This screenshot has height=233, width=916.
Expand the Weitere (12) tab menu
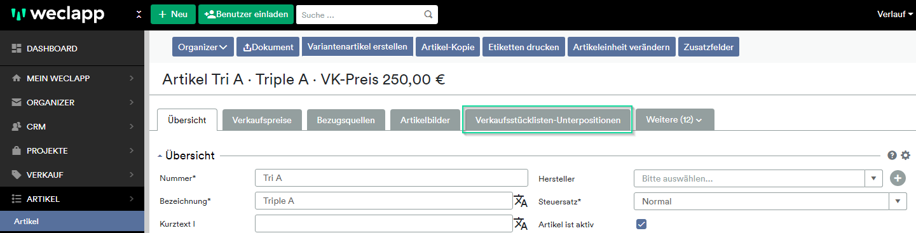coord(674,119)
